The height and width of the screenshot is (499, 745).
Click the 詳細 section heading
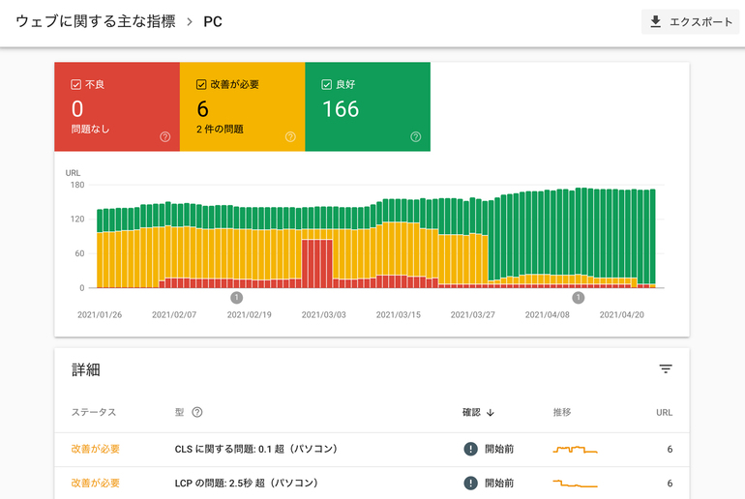pos(86,369)
